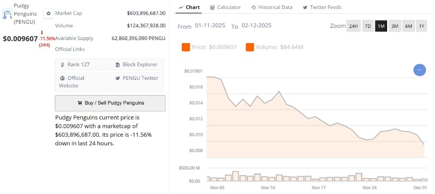Choose the 1Y zoom range

(421, 26)
